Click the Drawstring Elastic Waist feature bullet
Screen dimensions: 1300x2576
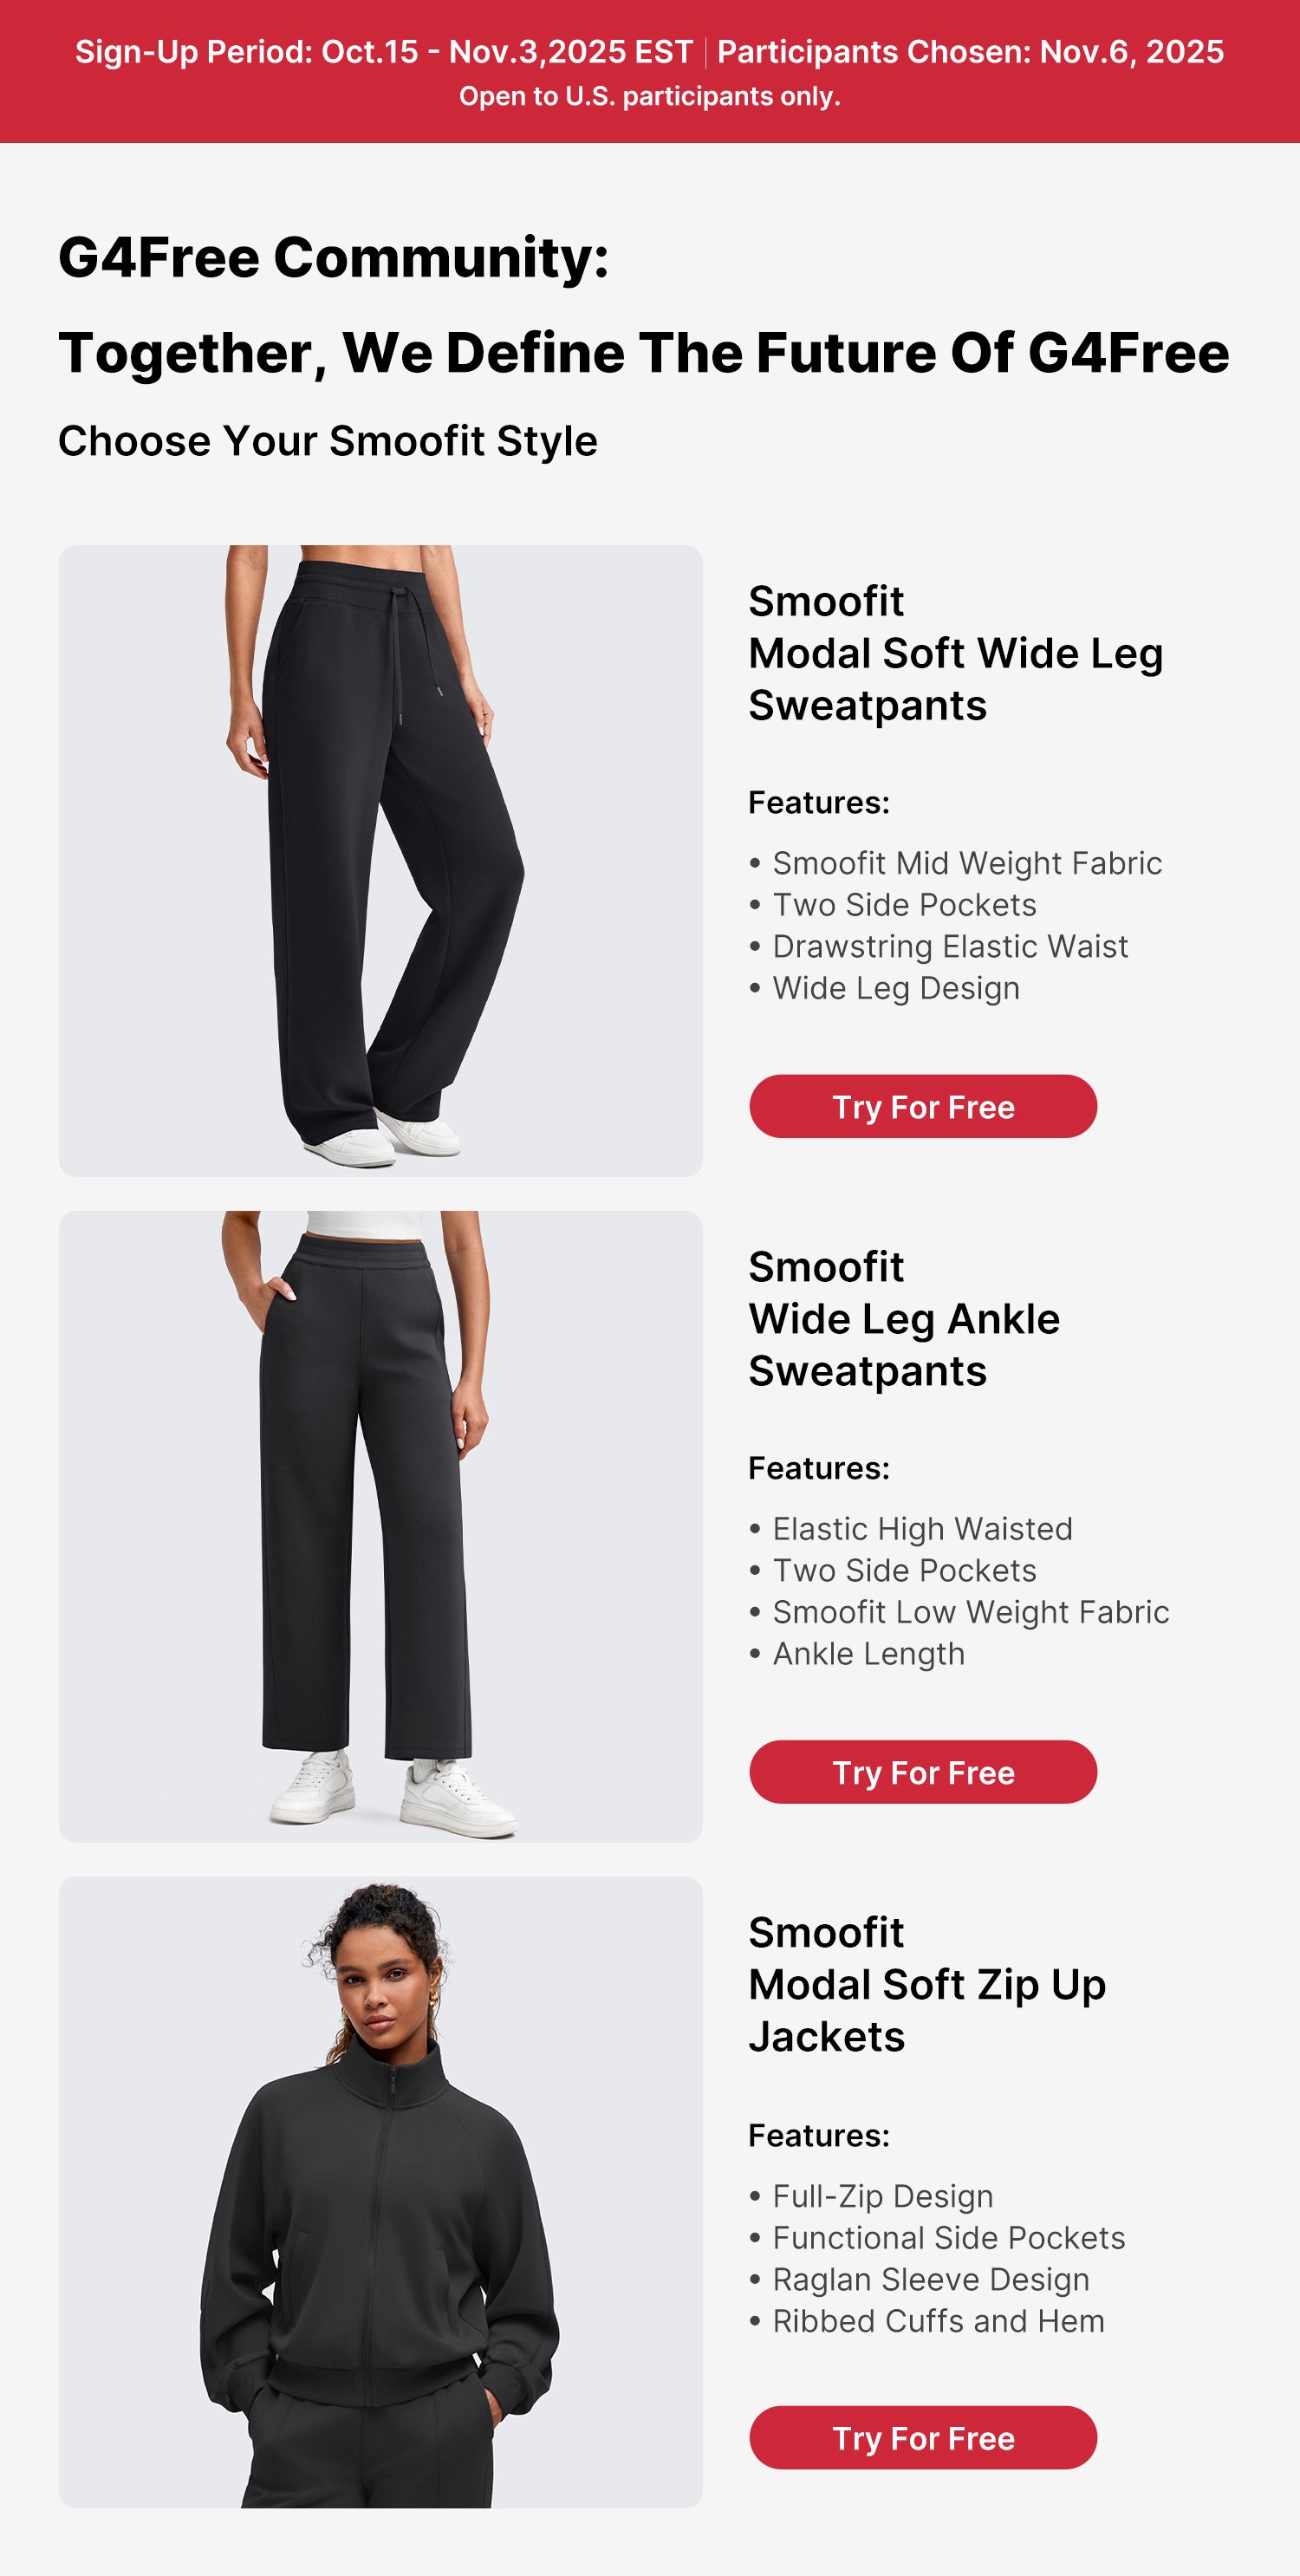click(x=939, y=946)
